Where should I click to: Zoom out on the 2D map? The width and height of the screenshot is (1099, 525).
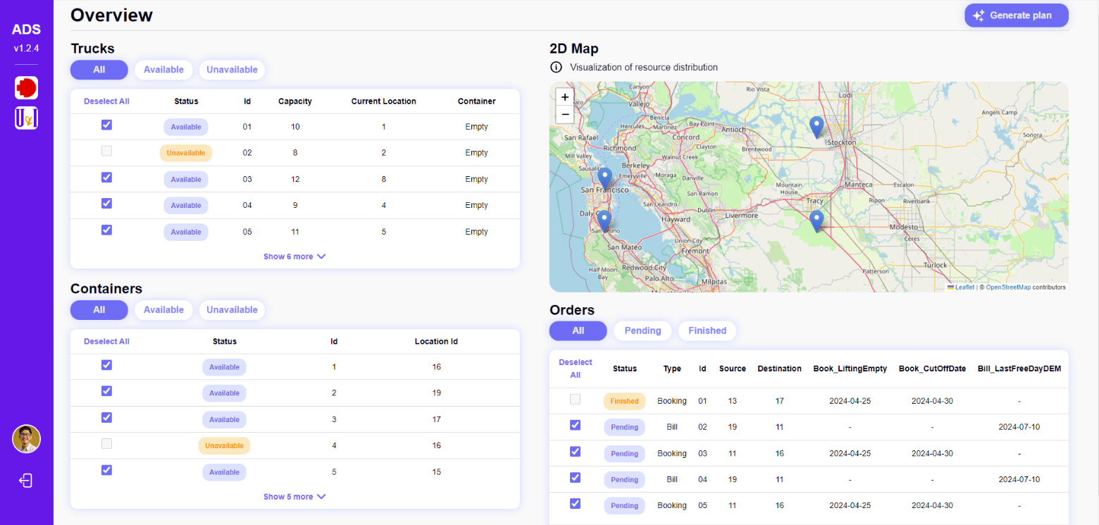564,114
